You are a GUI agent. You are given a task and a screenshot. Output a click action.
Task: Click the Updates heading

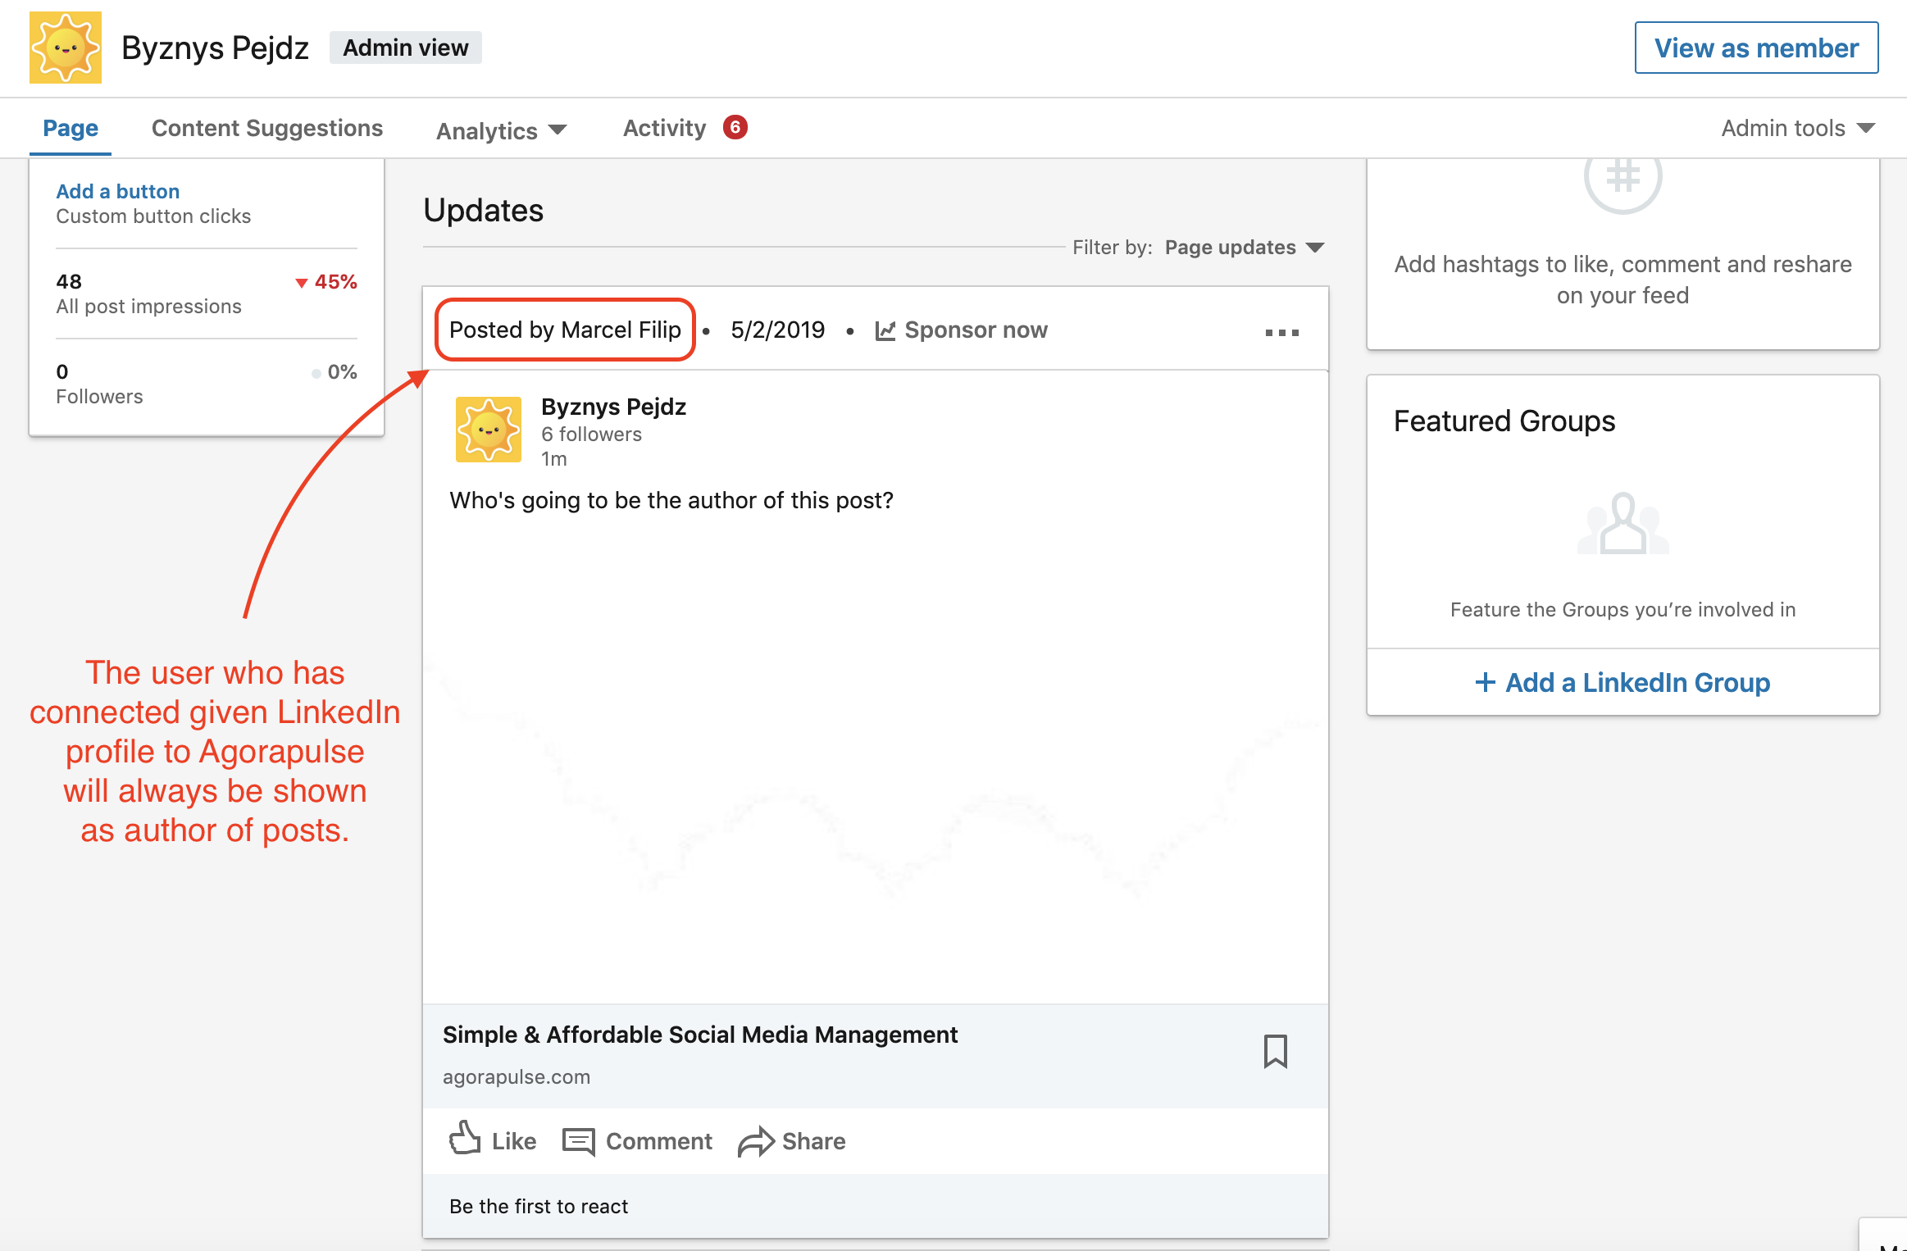484,211
